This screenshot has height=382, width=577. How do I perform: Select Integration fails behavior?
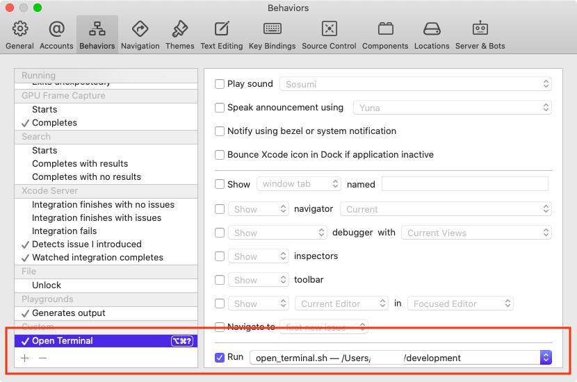106,231
